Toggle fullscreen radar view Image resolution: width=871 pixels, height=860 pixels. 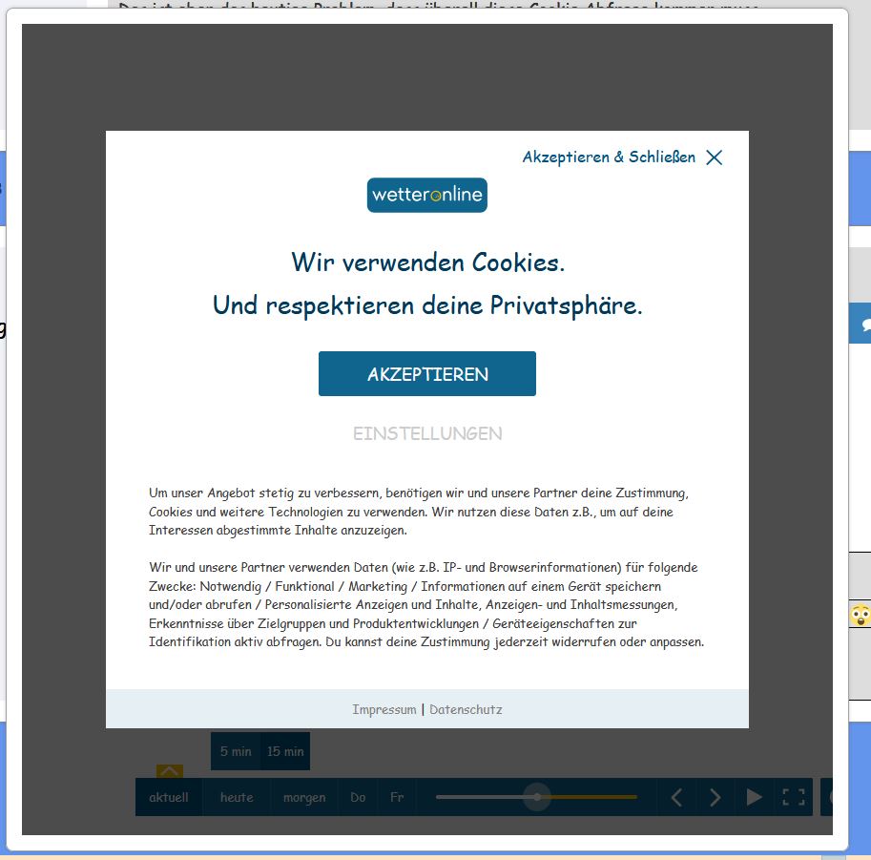[x=793, y=797]
